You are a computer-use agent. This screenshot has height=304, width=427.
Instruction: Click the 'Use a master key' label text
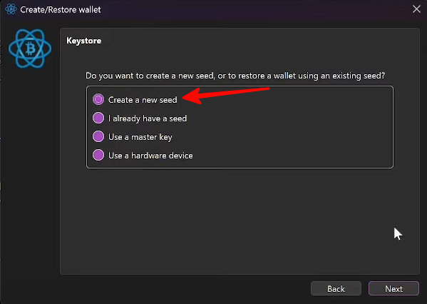[140, 137]
